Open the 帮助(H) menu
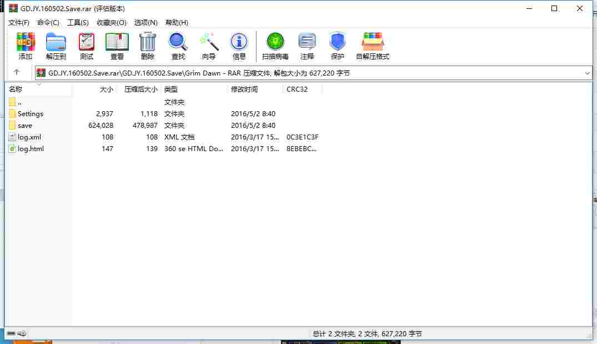Viewport: 597px width, 344px height. coord(176,22)
